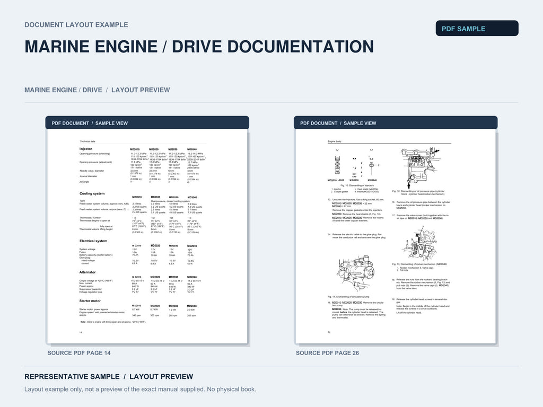The image size is (543, 407).
Task: Click the Technical data page header text
Action: (x=87, y=141)
